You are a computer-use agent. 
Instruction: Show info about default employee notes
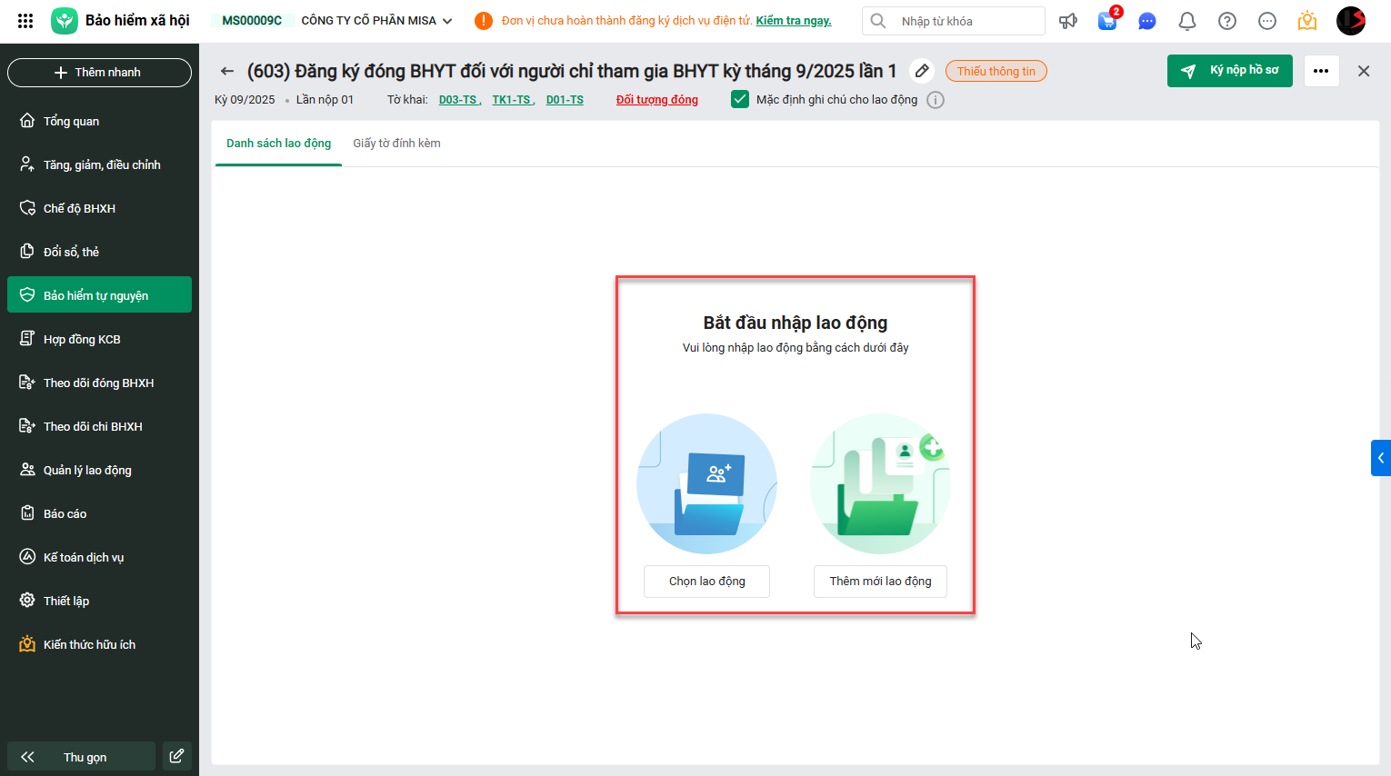pos(936,100)
